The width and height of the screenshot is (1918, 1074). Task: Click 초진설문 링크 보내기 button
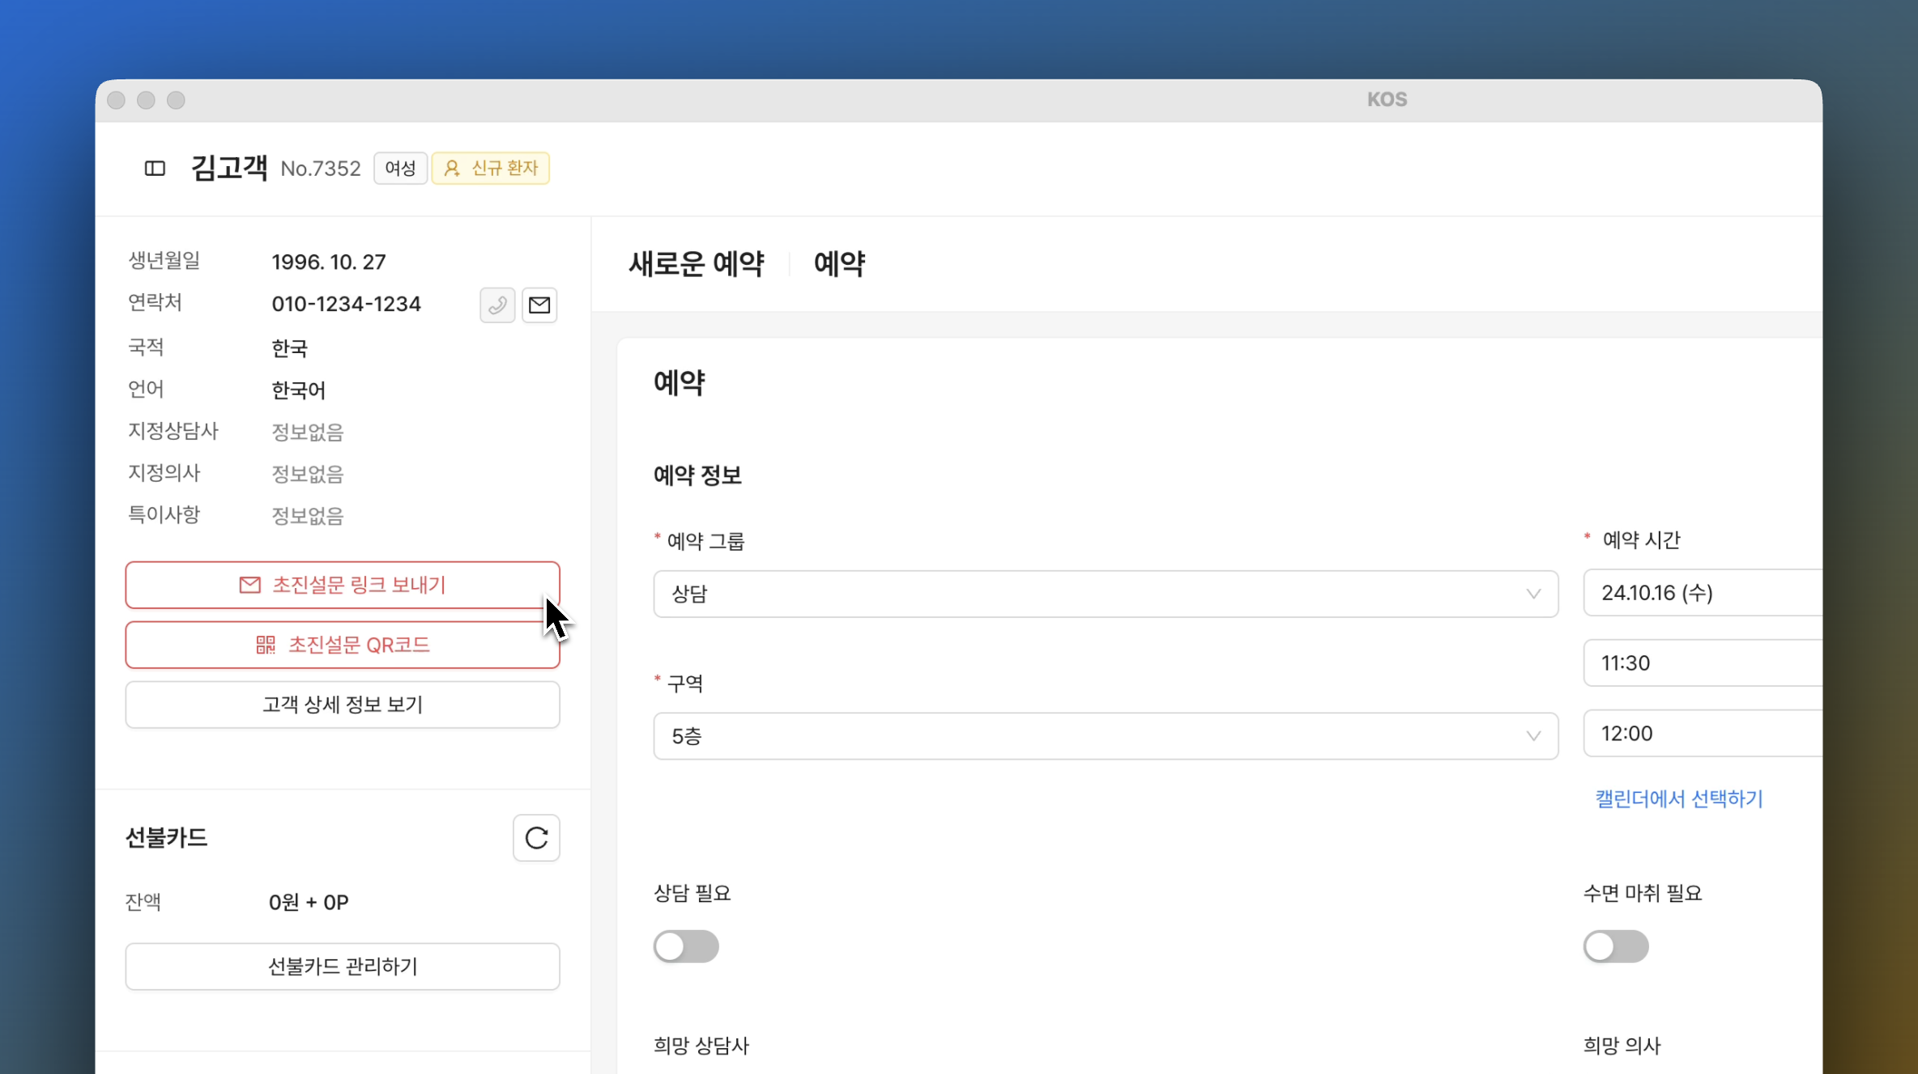click(342, 585)
